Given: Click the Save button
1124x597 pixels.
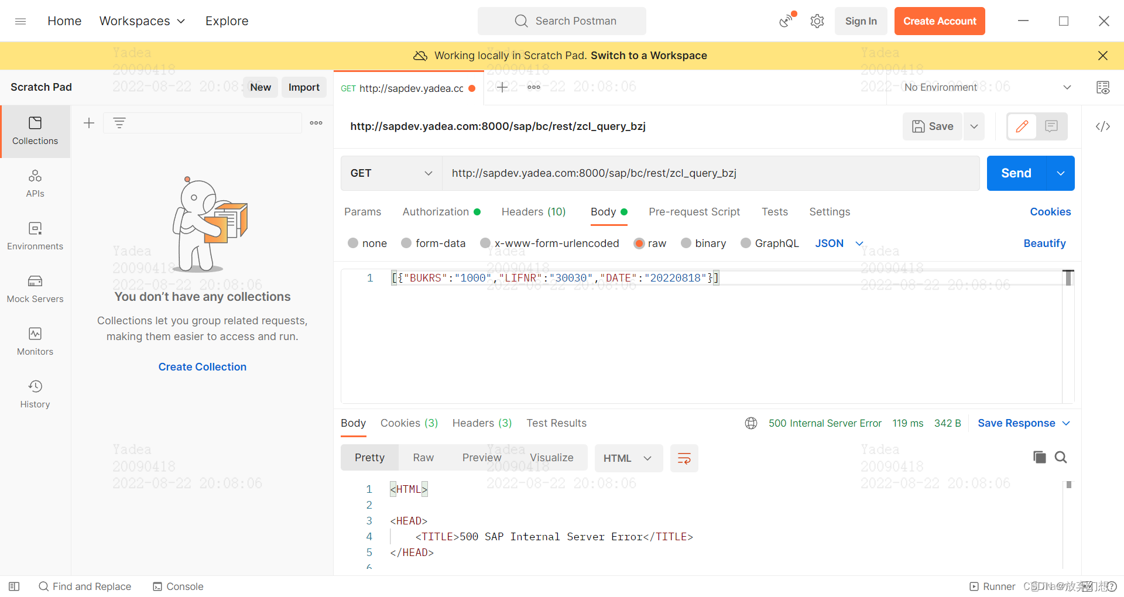Looking at the screenshot, I should click(x=933, y=126).
